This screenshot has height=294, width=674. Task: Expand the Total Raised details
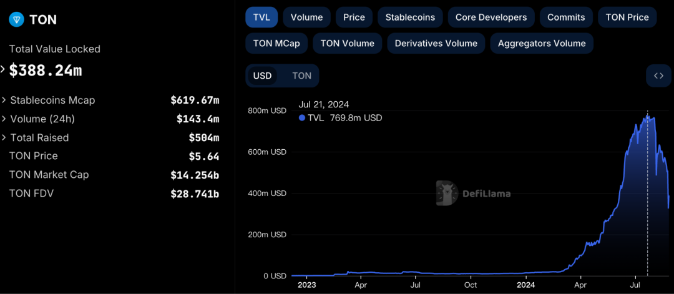[x=5, y=137]
